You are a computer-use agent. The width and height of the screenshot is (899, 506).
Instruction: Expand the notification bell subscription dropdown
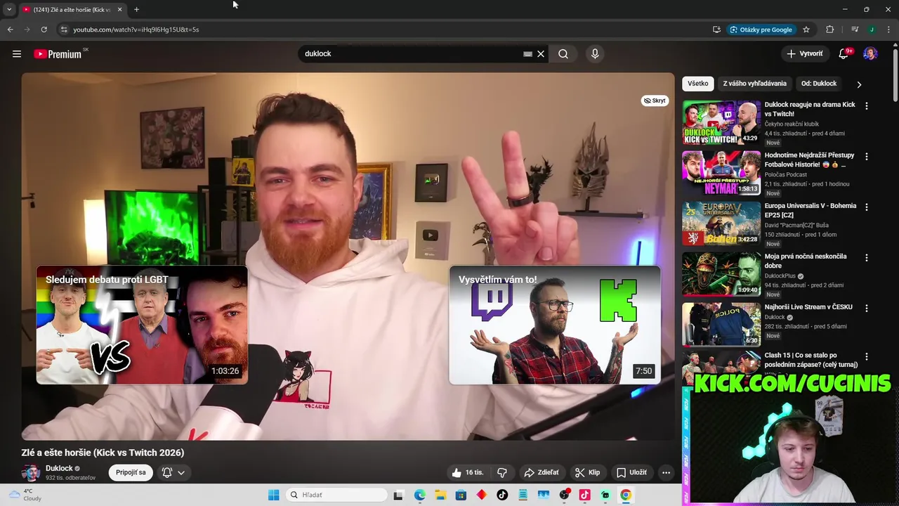pyautogui.click(x=181, y=472)
